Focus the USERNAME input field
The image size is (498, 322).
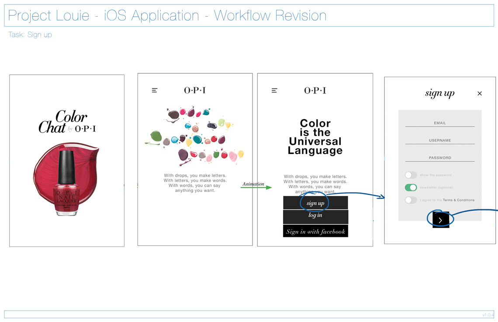pos(440,140)
